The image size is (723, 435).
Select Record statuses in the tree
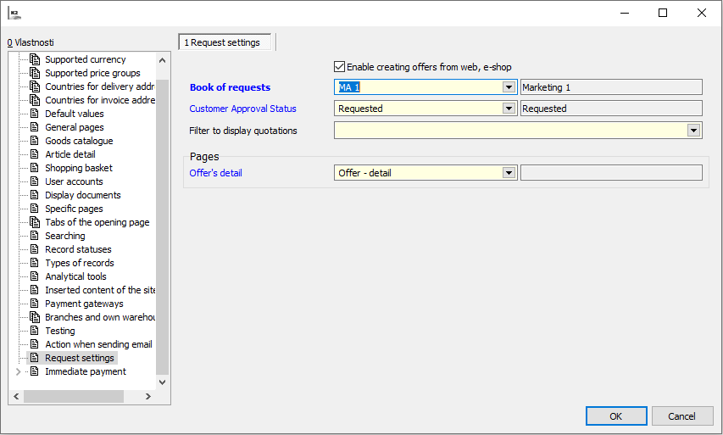coord(78,249)
